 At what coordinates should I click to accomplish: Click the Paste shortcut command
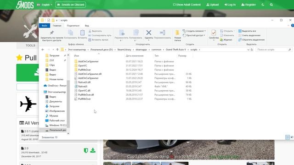(x=98, y=40)
